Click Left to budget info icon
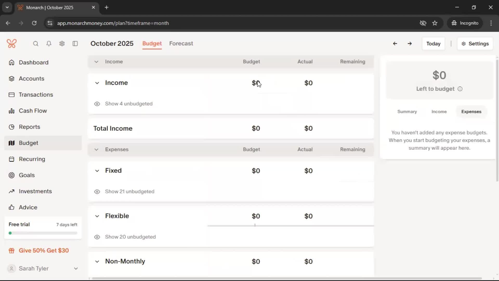The height and width of the screenshot is (281, 499). click(x=460, y=89)
